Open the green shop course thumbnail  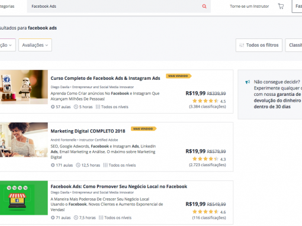pos(24,198)
